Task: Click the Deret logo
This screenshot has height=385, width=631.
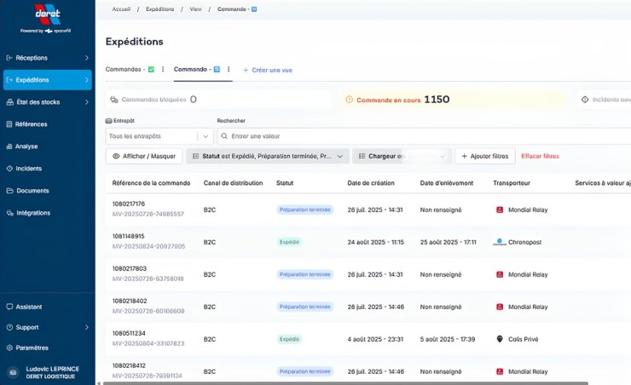Action: 47,15
